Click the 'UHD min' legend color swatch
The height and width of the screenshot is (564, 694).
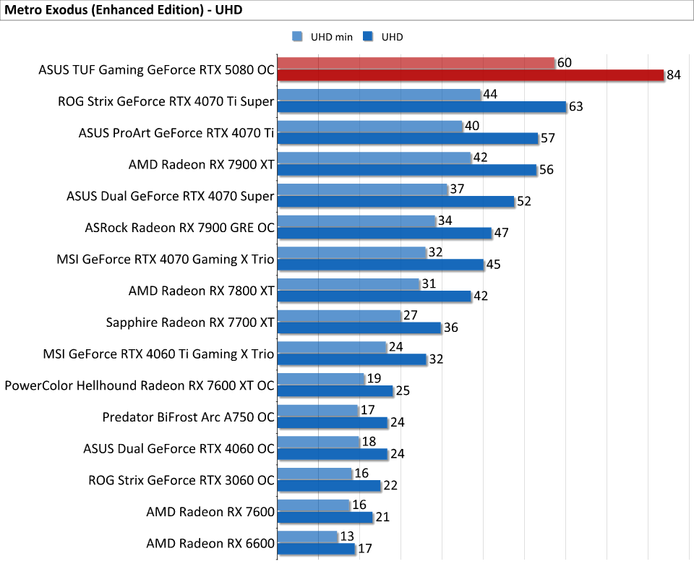[297, 37]
